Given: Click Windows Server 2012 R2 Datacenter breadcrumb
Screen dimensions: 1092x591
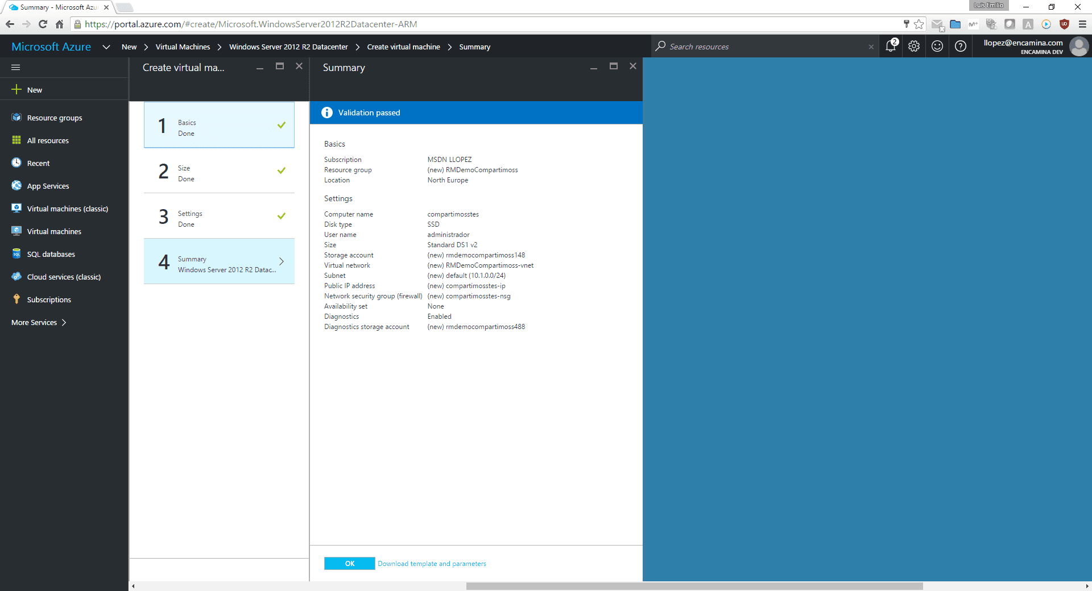Looking at the screenshot, I should pos(288,47).
